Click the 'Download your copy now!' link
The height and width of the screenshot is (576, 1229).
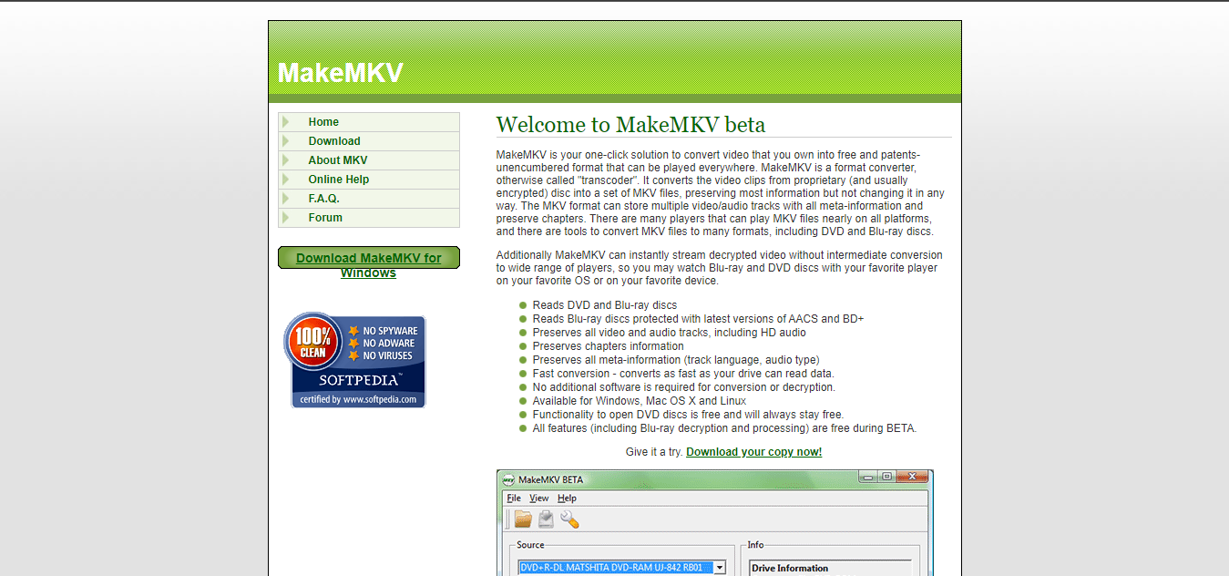[753, 451]
